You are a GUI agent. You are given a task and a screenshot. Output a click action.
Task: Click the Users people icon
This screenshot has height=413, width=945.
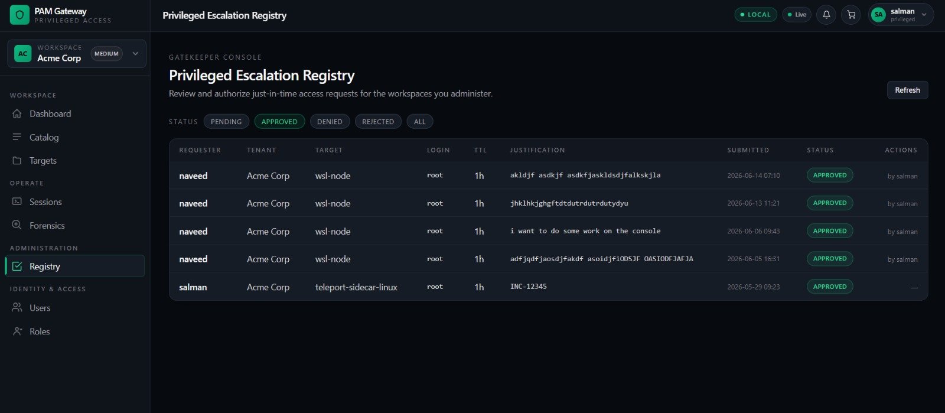(17, 308)
